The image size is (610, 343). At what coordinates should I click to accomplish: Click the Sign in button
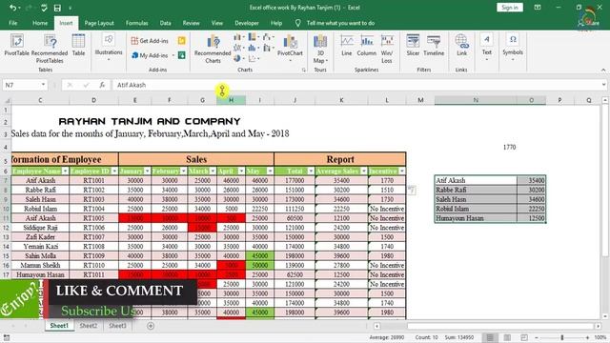coord(510,8)
